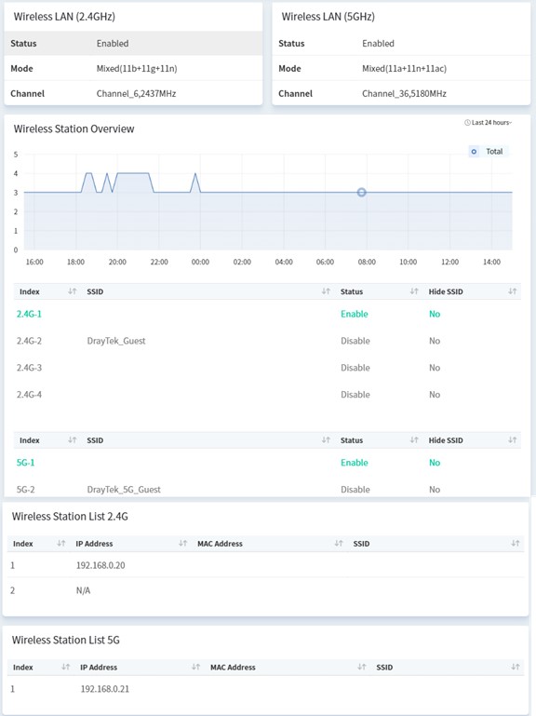Select station 192.168.0.20 in 2.4G list

(266, 565)
